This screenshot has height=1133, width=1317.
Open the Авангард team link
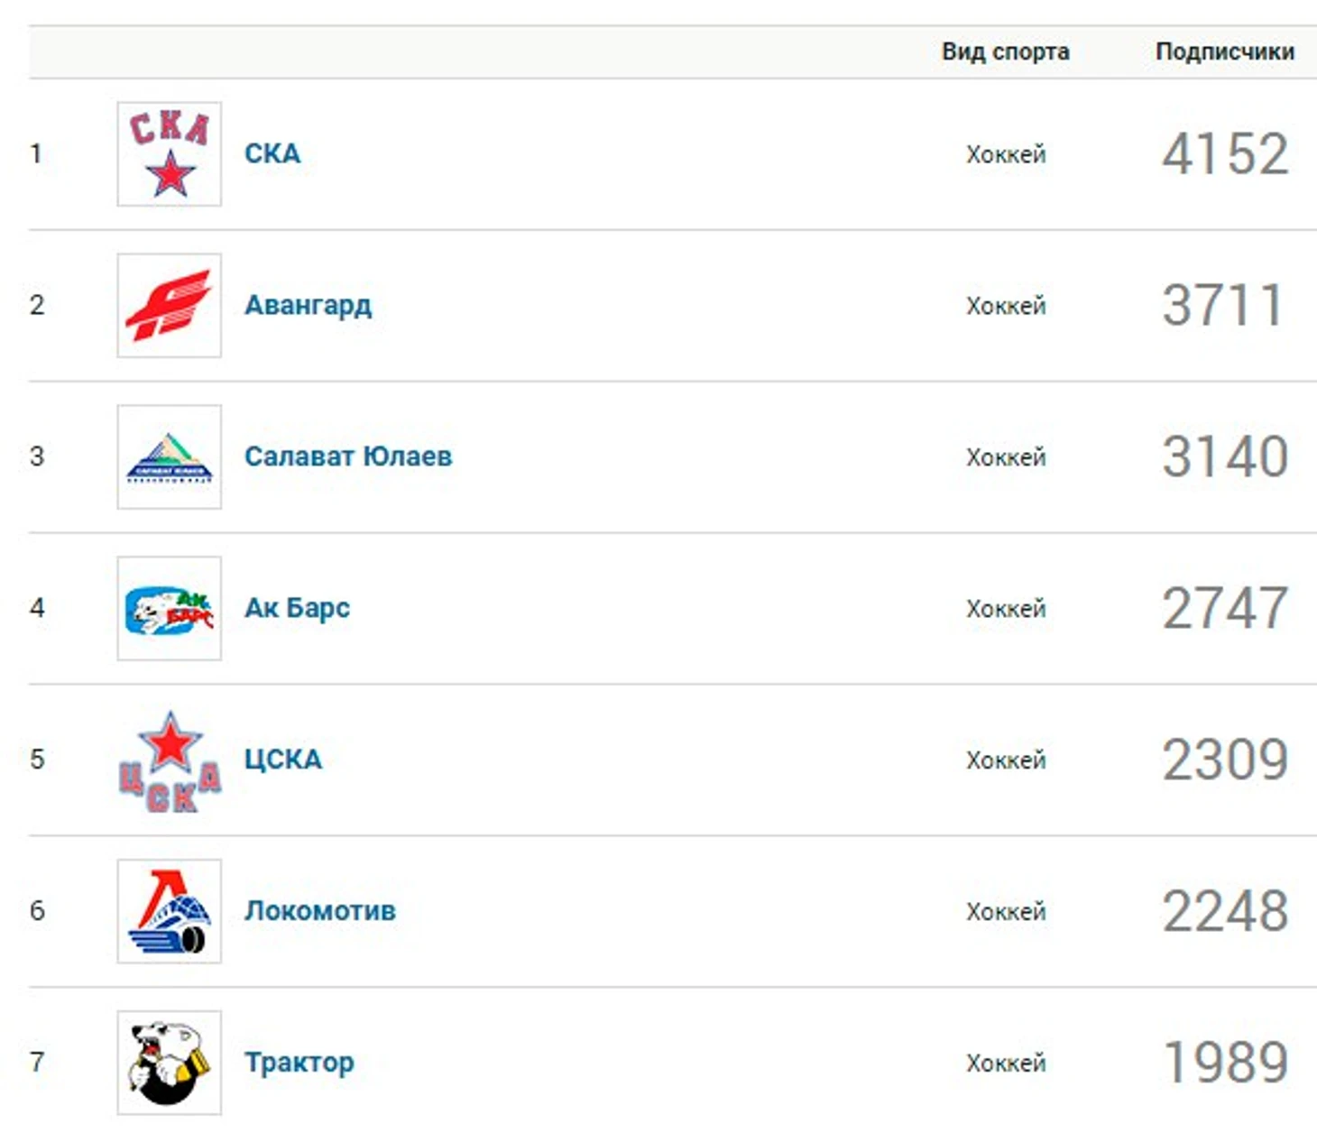pos(308,306)
